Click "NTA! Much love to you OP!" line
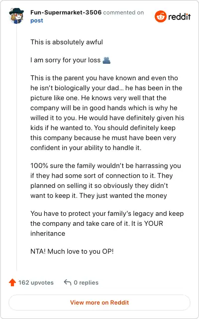 tap(72, 251)
